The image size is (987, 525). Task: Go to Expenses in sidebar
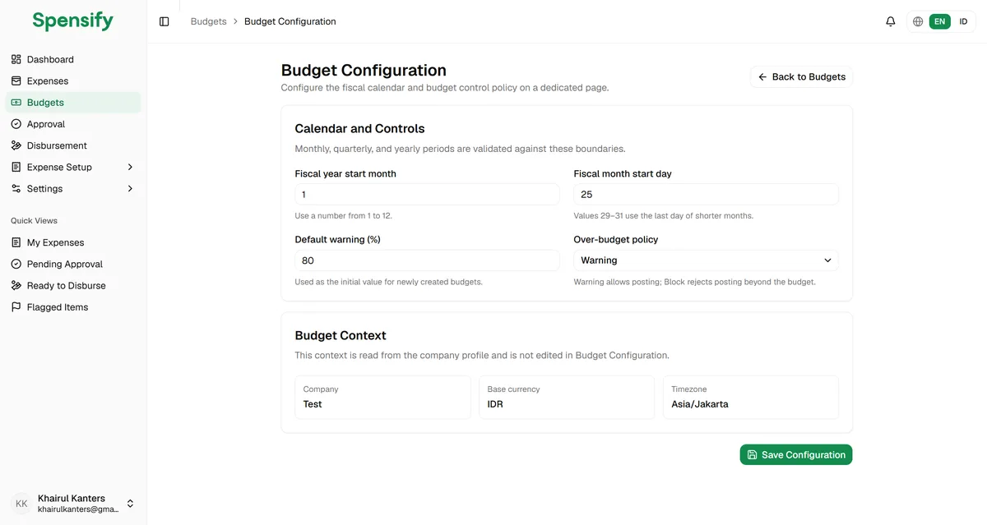(73, 81)
